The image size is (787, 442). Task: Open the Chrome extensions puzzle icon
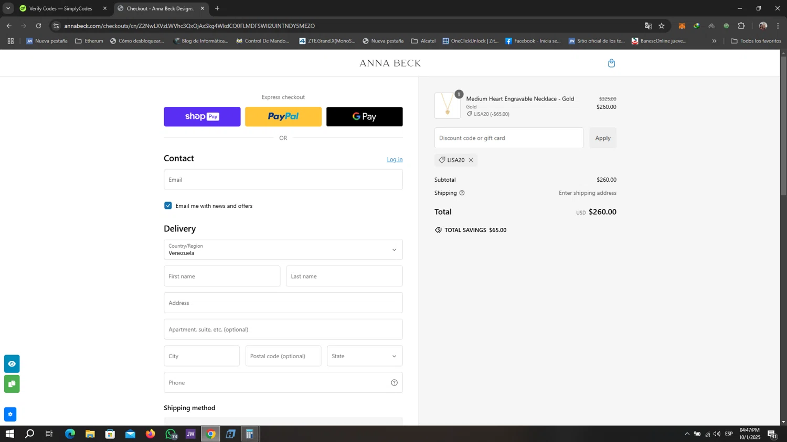click(x=741, y=26)
